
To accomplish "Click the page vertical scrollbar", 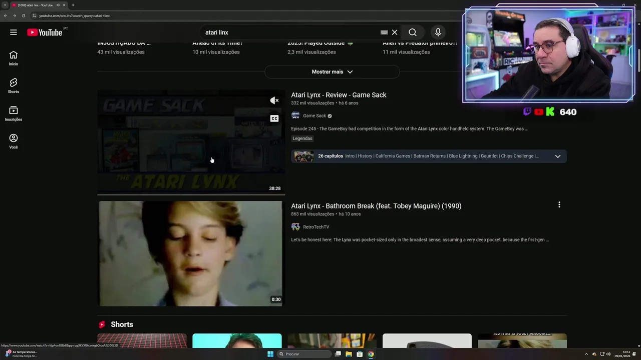I will pos(638,61).
